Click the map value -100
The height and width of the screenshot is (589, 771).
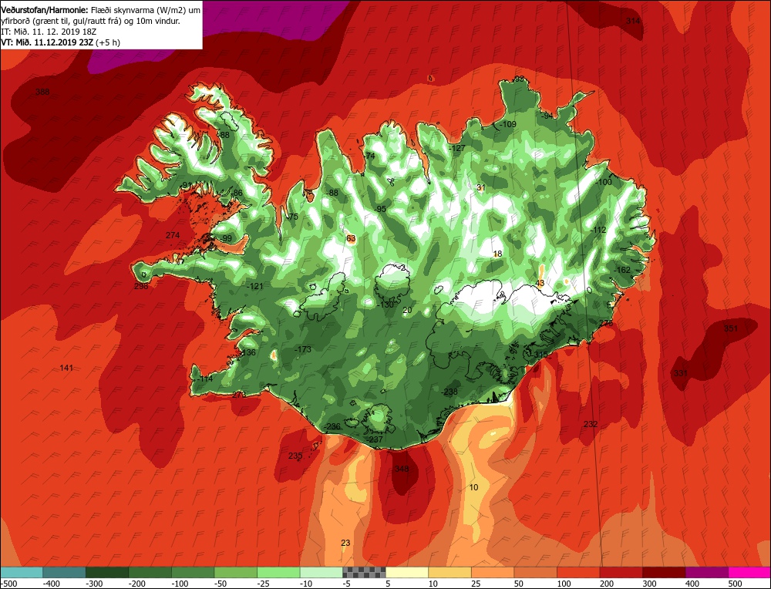click(604, 182)
